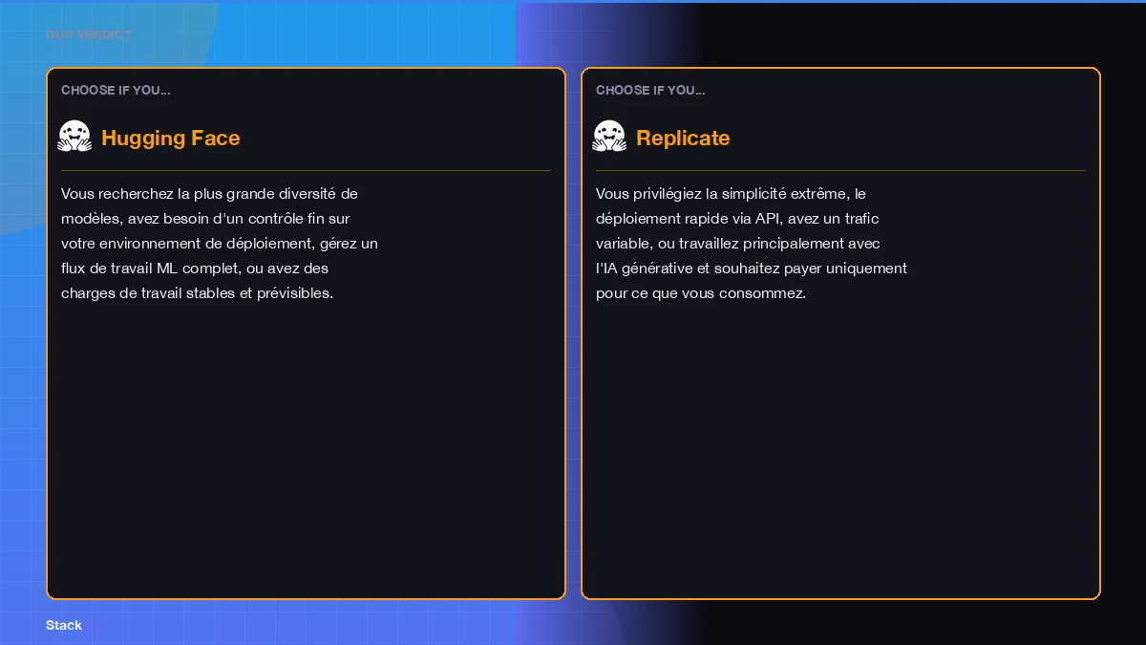Click the line "pour ce que vous consommez."

point(701,293)
